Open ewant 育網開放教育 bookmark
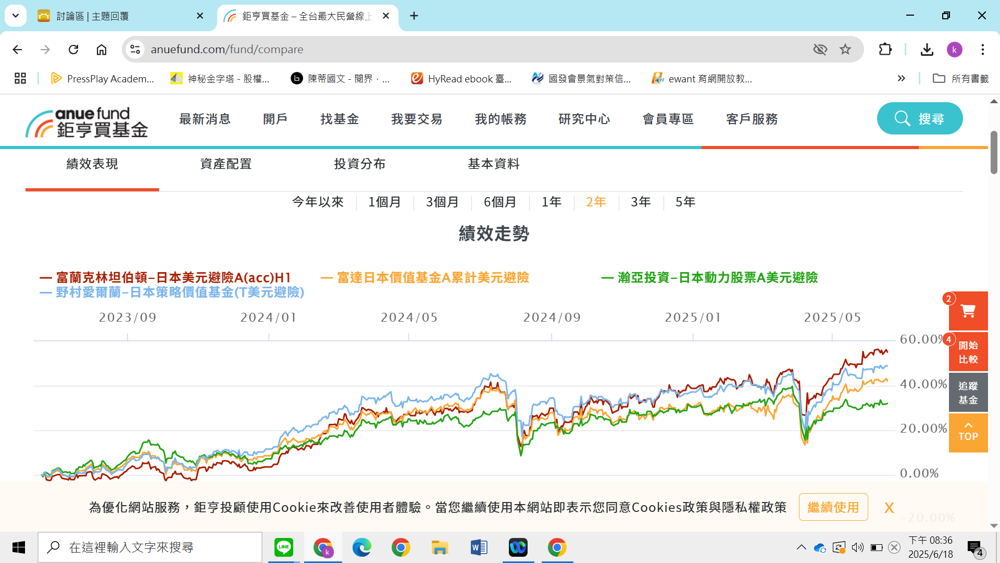 702,79
